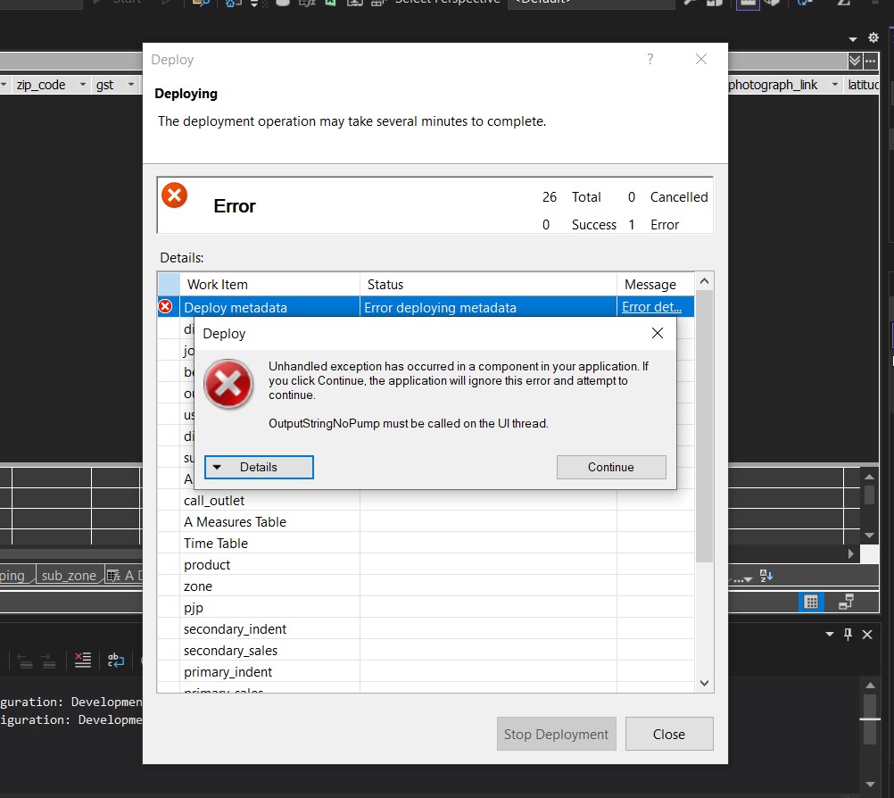894x798 pixels.
Task: Select the 'Time Table' work item
Action: [426, 543]
